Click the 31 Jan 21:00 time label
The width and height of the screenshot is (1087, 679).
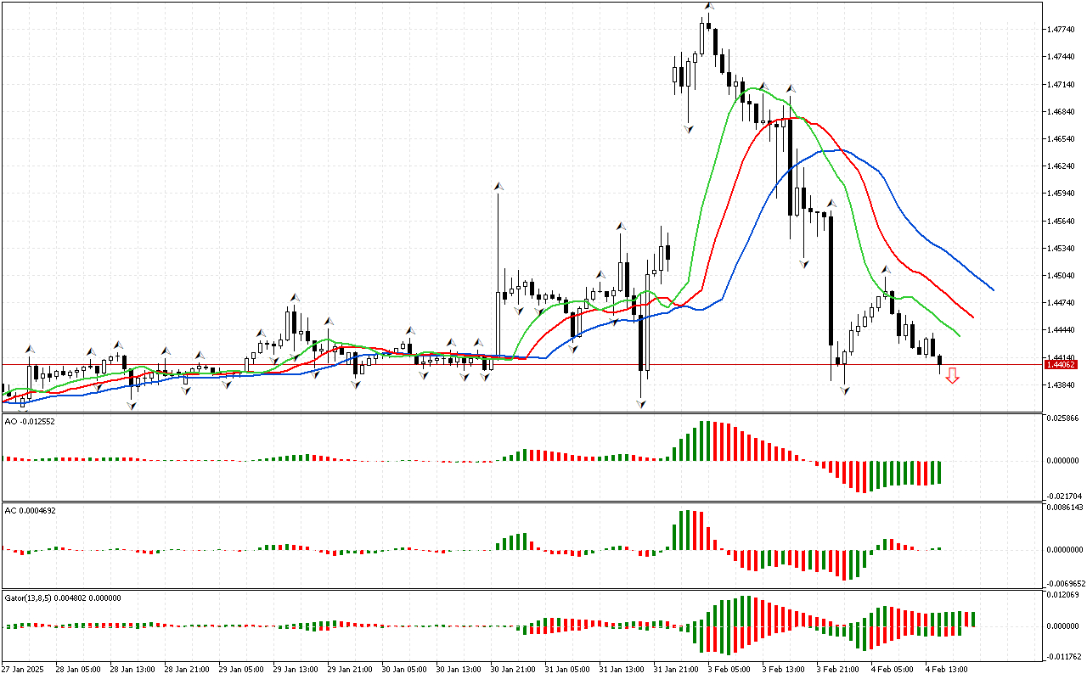coord(675,669)
